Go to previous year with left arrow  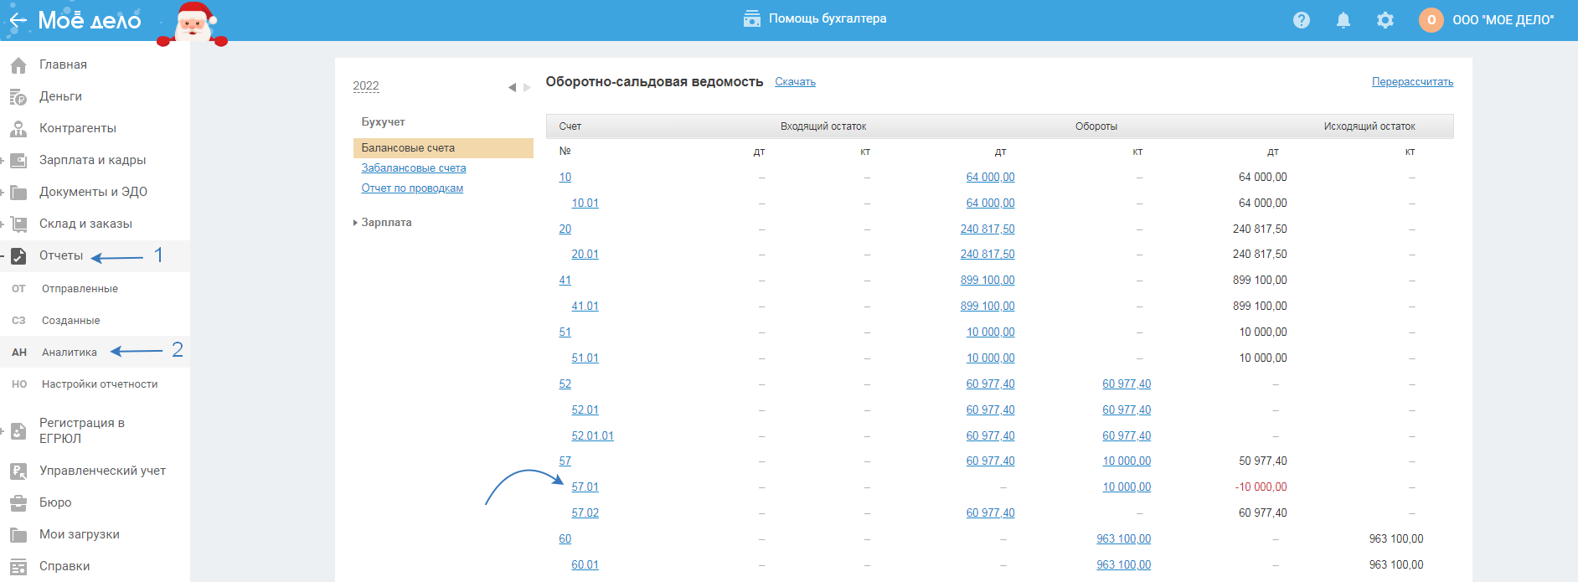point(512,87)
